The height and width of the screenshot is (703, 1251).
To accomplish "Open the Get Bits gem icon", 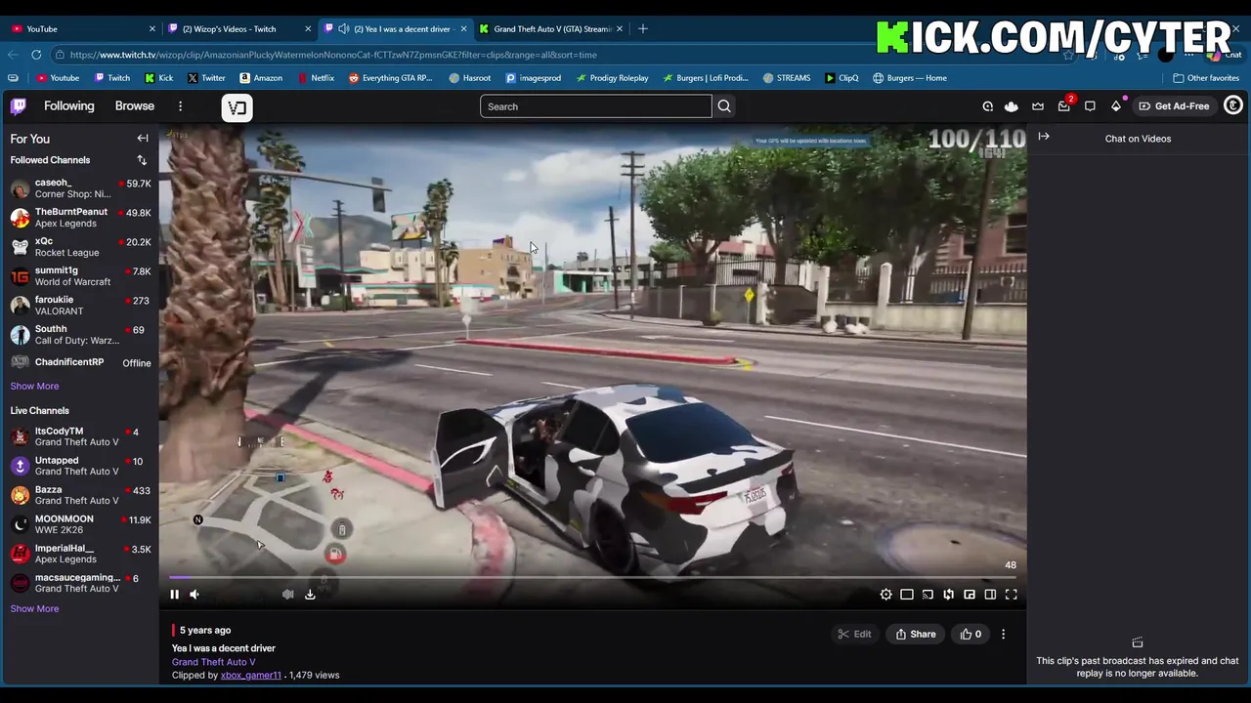I will tap(1116, 105).
